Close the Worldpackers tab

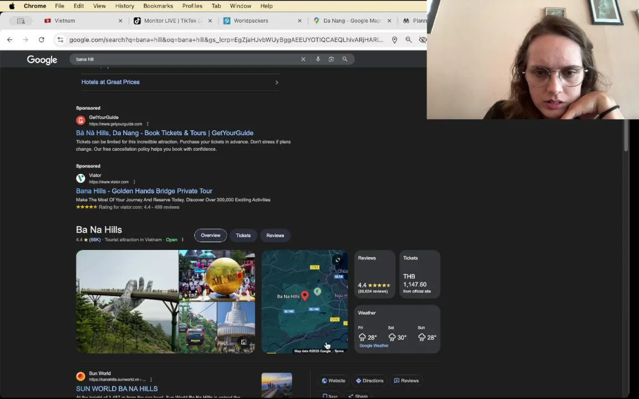tap(300, 21)
